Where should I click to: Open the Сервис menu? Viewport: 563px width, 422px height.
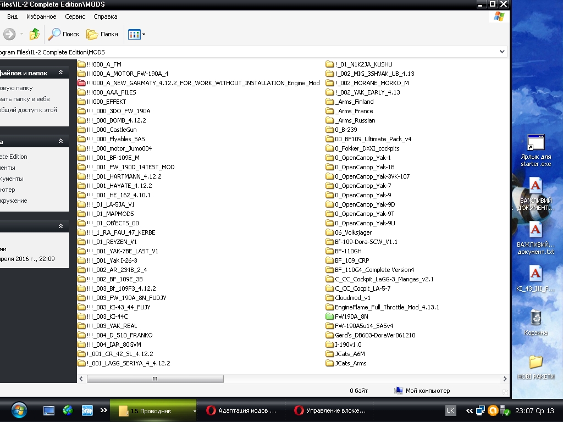click(x=75, y=16)
